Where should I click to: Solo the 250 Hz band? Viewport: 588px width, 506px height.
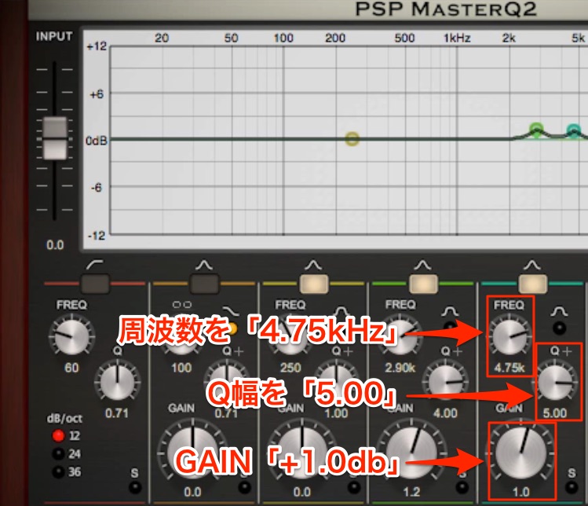coord(353,488)
